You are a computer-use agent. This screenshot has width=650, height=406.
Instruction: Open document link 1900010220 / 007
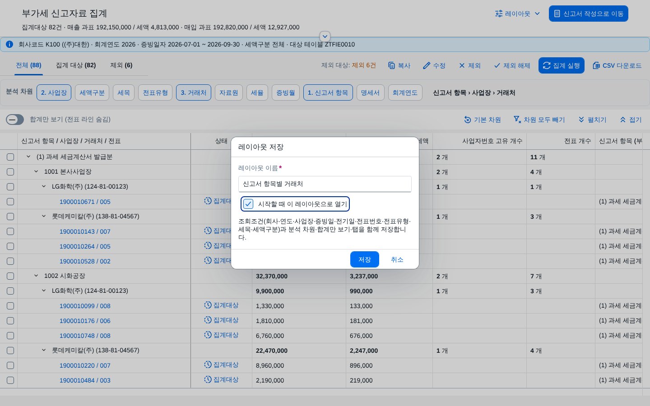[85, 365]
